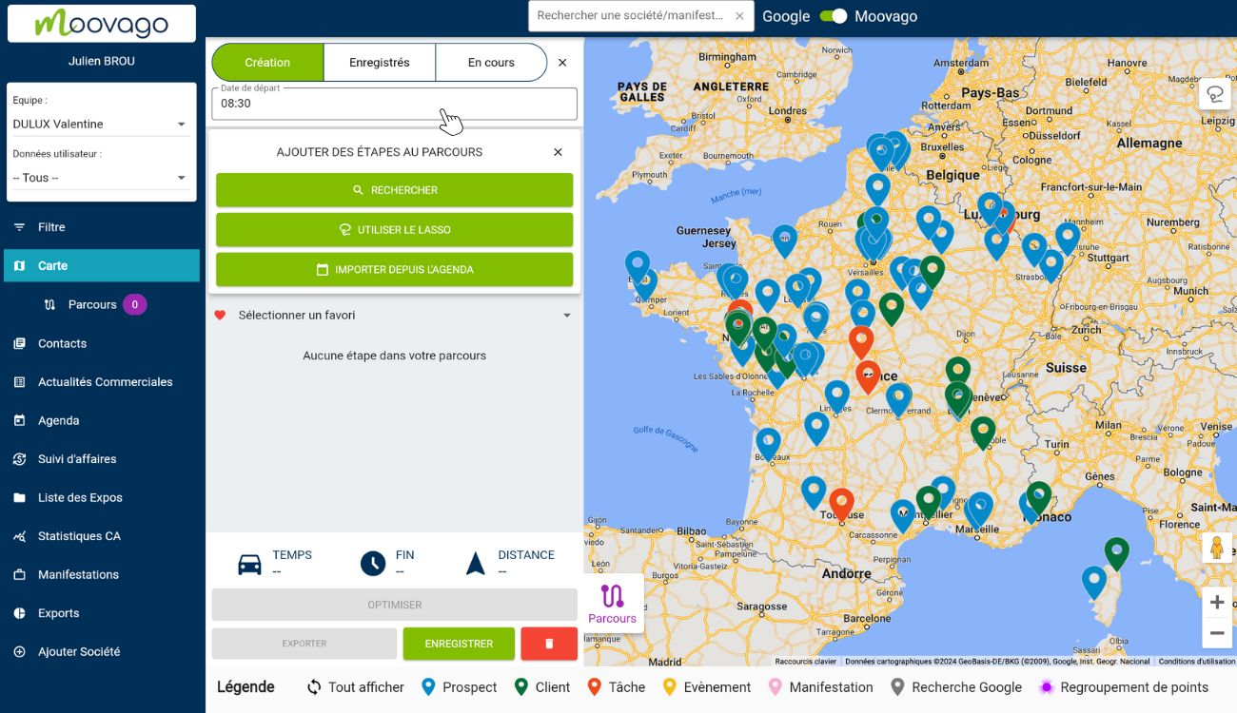Click the Exports pie icon
Screen dimensions: 1237x713
pyautogui.click(x=19, y=613)
